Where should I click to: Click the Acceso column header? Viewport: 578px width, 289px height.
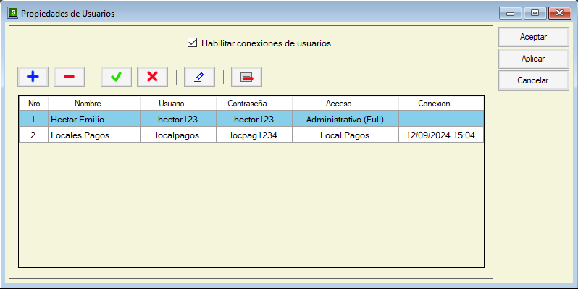[345, 104]
